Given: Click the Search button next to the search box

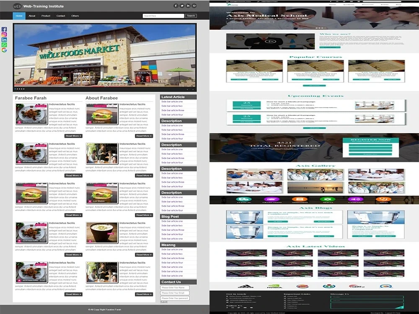Looking at the screenshot, I should pos(191,15).
